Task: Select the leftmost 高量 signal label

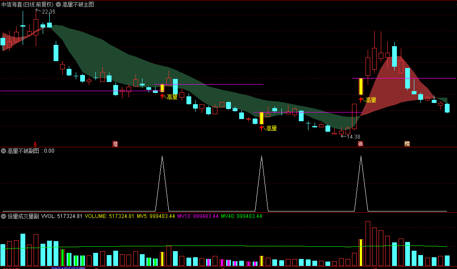Action: pyautogui.click(x=172, y=97)
